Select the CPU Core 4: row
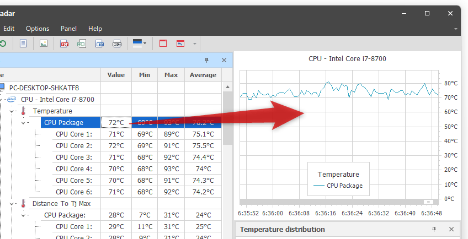The image size is (468, 239). pyautogui.click(x=74, y=169)
